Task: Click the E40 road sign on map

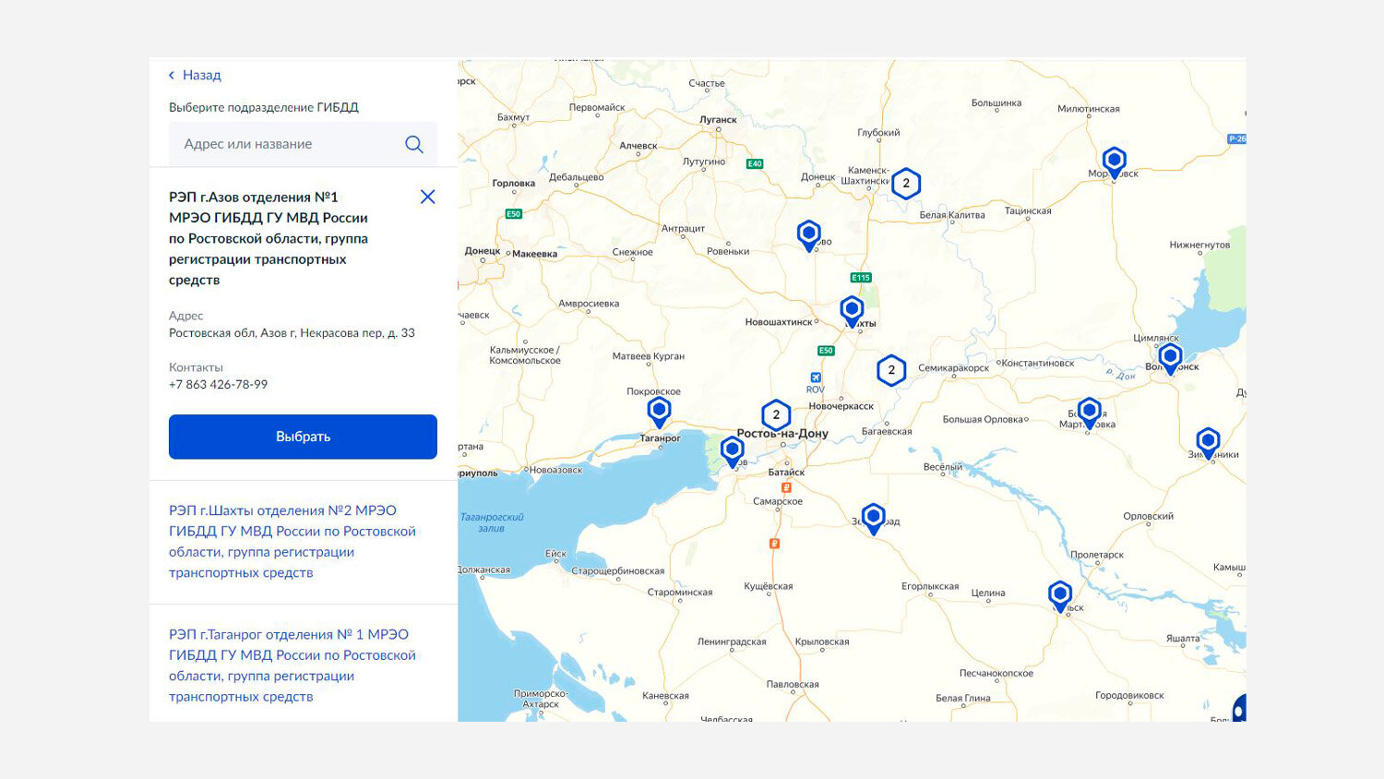Action: [x=755, y=164]
